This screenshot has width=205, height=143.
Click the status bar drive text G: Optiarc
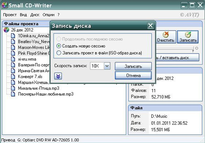coord(48,140)
